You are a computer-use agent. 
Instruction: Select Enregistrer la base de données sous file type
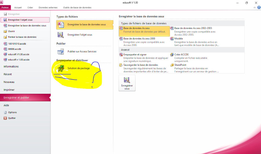(x=85, y=25)
